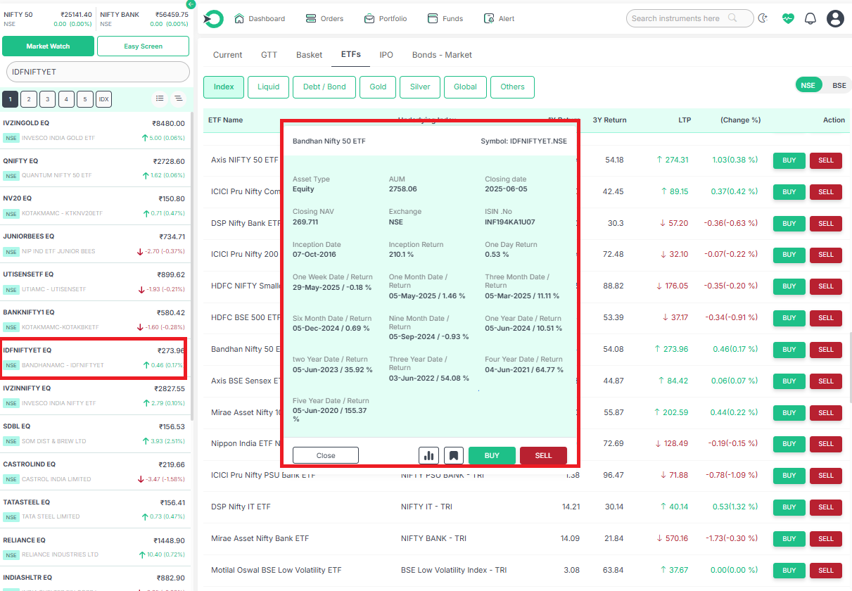Open the IDX watchlist
The height and width of the screenshot is (591, 852).
(103, 99)
